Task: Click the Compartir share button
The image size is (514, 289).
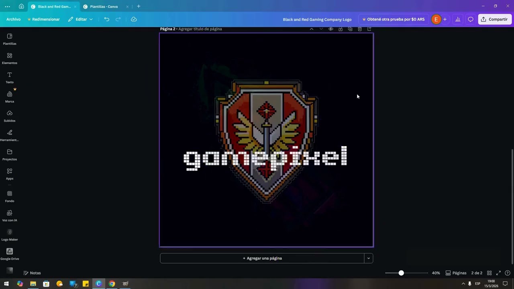Action: tap(495, 19)
